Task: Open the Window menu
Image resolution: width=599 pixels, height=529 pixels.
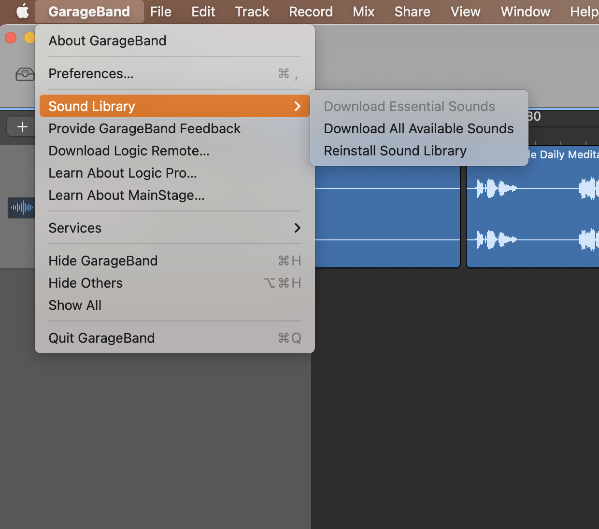Action: (526, 11)
